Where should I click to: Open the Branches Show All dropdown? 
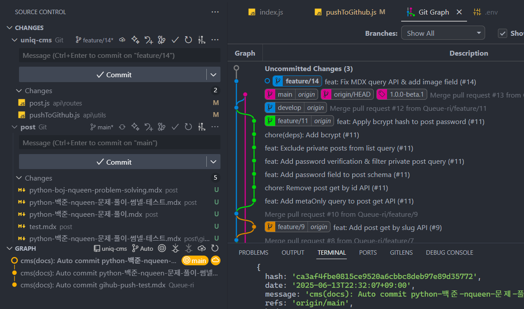443,33
